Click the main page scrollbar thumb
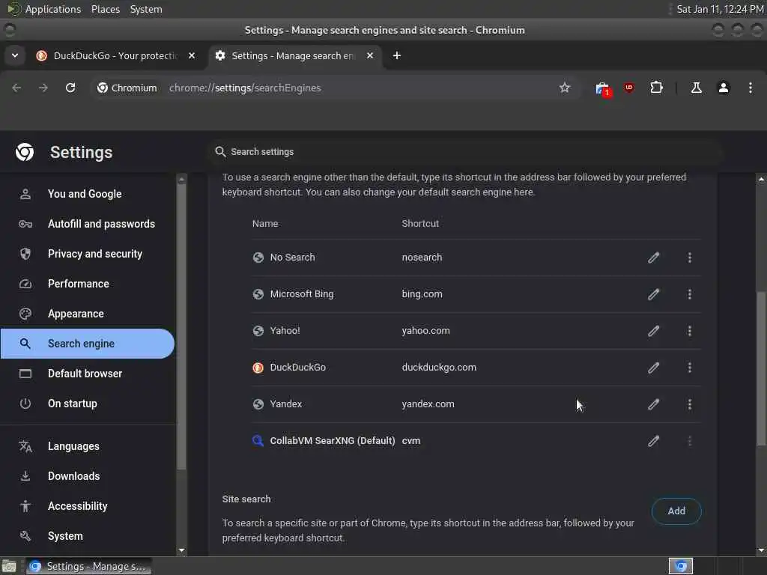 point(761,368)
